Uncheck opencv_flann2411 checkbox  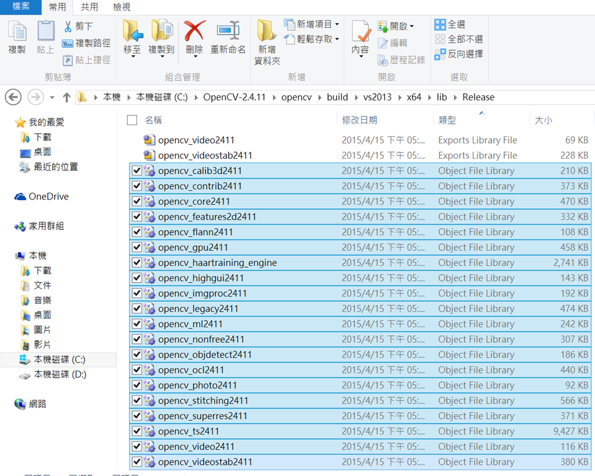click(137, 232)
